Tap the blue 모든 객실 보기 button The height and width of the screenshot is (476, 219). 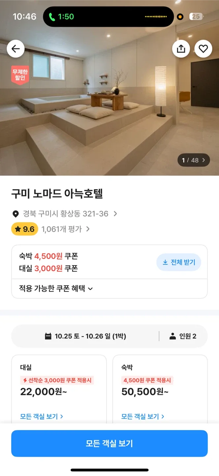[109, 443]
